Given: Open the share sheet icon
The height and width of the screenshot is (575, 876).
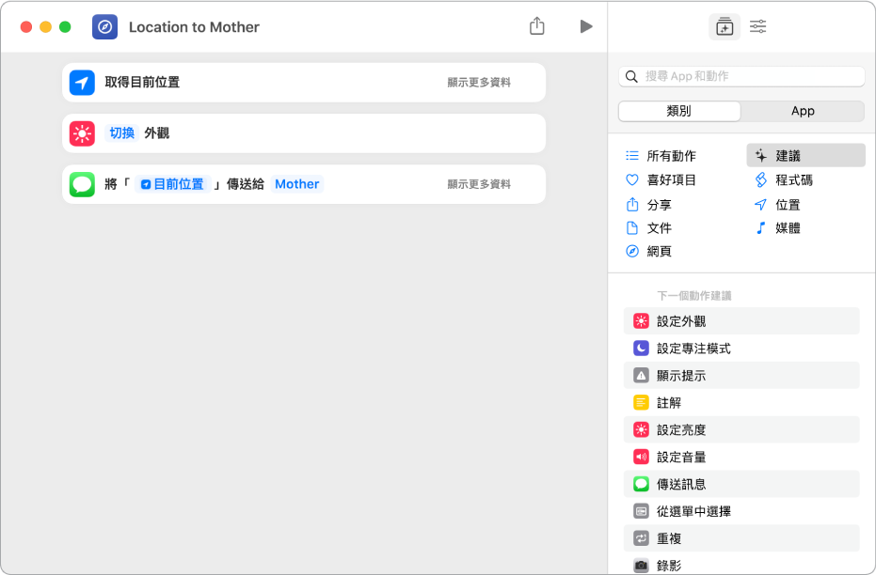Looking at the screenshot, I should [537, 26].
